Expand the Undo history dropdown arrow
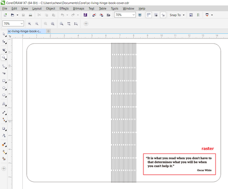The height and width of the screenshot is (189, 228). [67, 15]
